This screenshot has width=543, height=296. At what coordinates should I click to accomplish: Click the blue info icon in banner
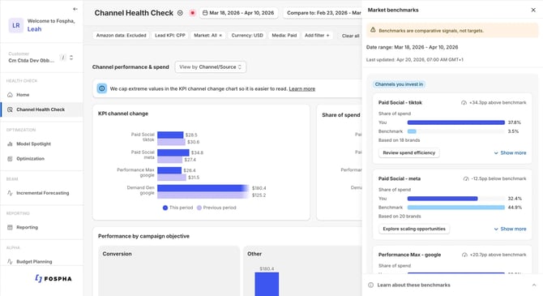point(102,88)
